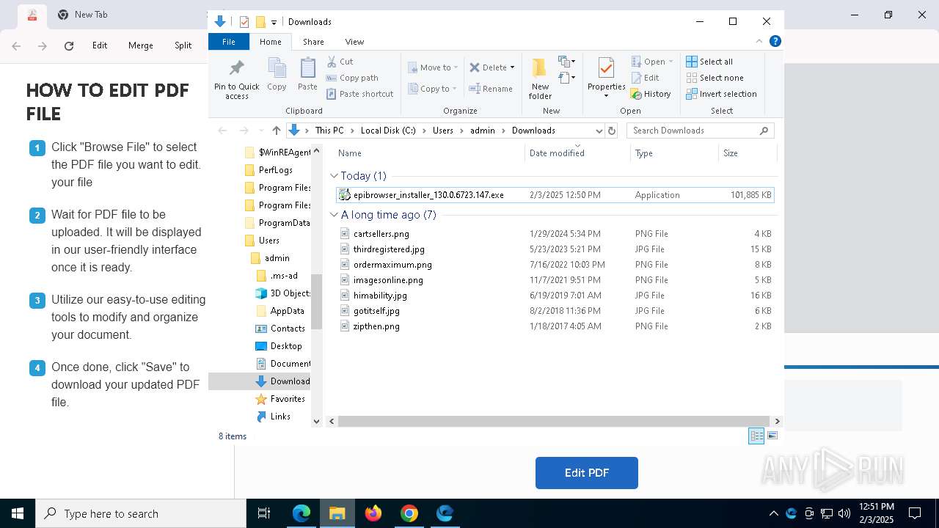Open Google Chrome from taskbar

pyautogui.click(x=409, y=513)
